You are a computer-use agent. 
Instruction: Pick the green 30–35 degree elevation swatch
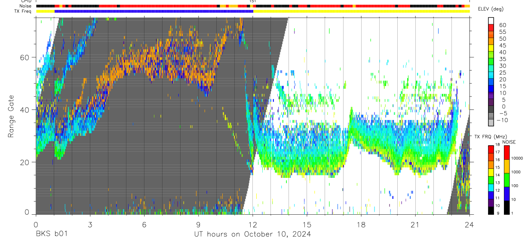[491, 62]
